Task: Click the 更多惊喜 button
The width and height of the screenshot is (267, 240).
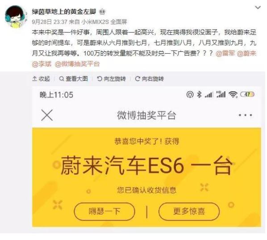Action: point(189,211)
